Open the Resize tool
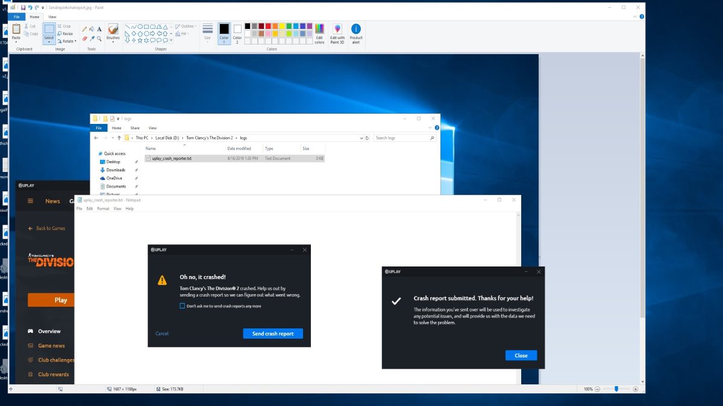This screenshot has height=406, width=723. point(65,34)
